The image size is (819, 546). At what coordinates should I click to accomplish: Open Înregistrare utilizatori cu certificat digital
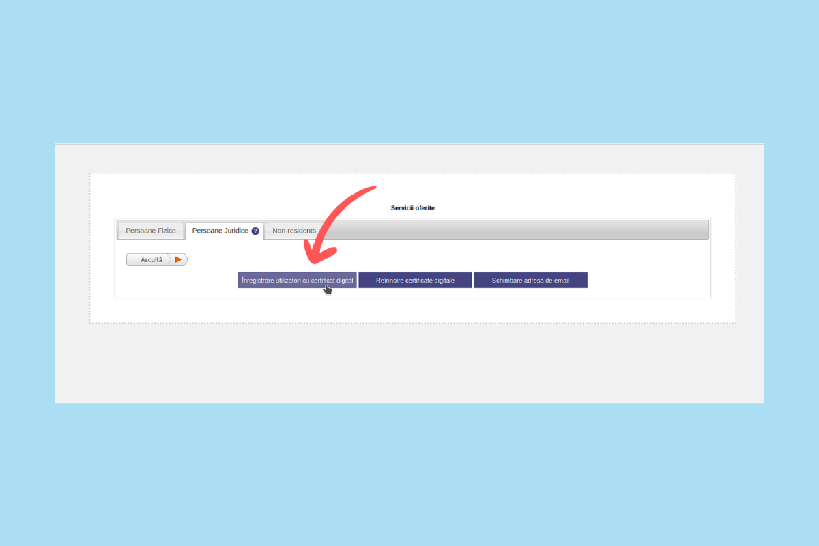tap(298, 281)
